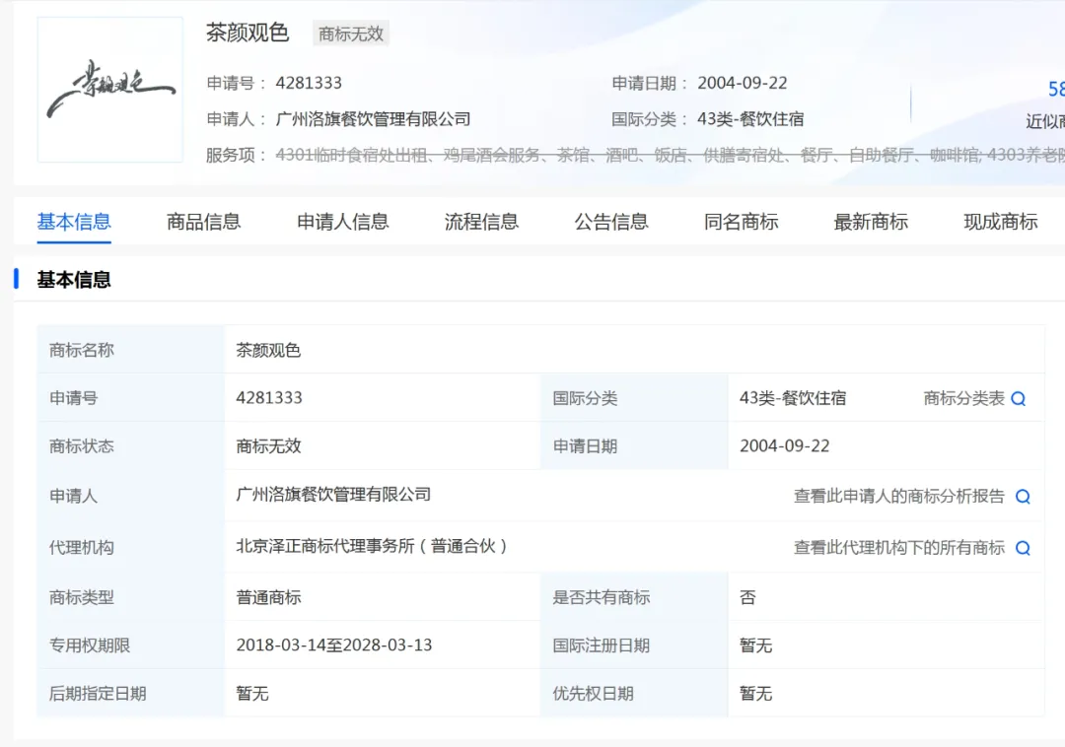Click magnifier icon beside 查看此代理机构下的所有商标
The image size is (1065, 747).
1023,548
